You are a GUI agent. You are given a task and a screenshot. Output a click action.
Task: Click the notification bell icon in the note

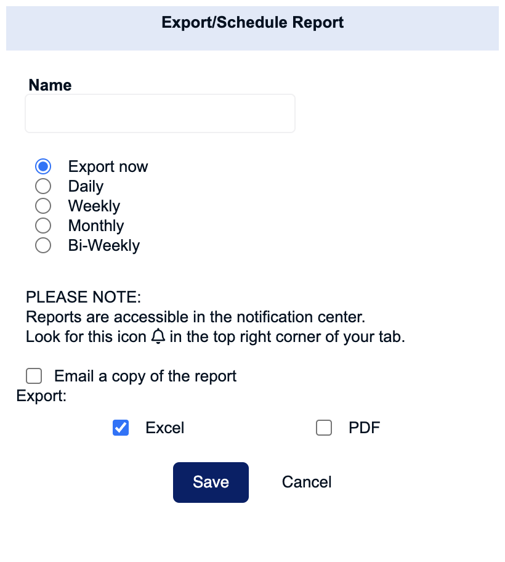(x=158, y=336)
